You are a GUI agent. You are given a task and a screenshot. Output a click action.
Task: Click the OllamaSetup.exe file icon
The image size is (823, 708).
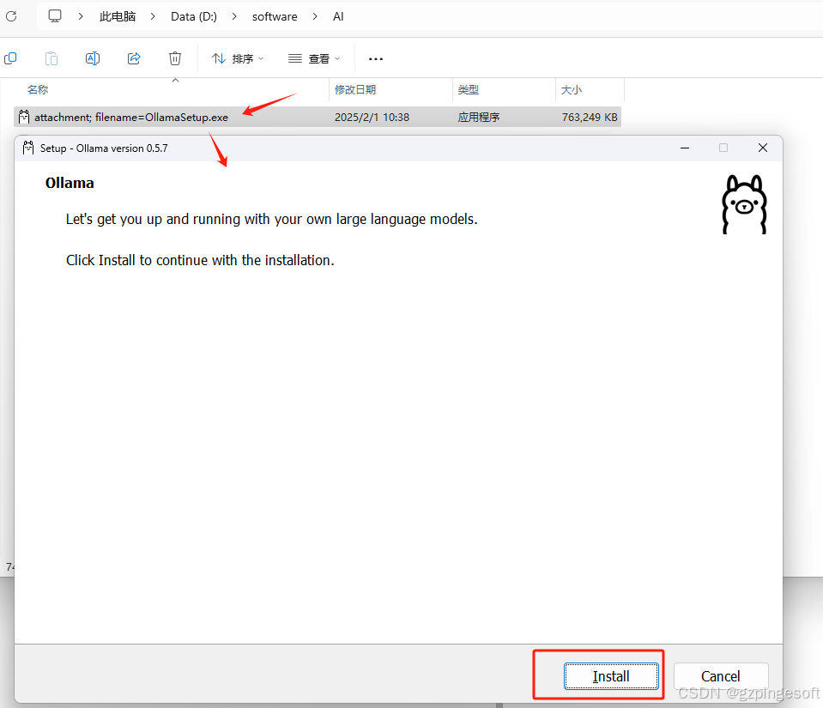pyautogui.click(x=24, y=117)
